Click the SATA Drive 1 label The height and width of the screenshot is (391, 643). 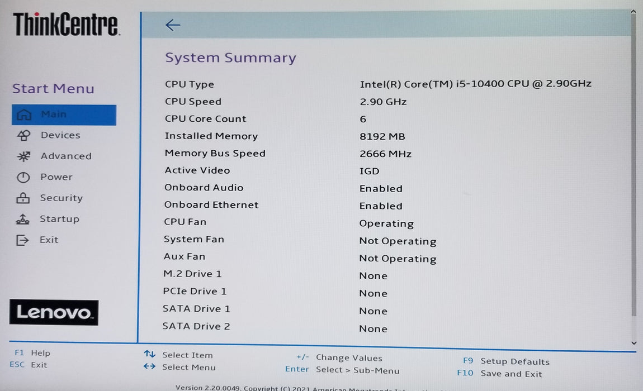click(x=196, y=309)
